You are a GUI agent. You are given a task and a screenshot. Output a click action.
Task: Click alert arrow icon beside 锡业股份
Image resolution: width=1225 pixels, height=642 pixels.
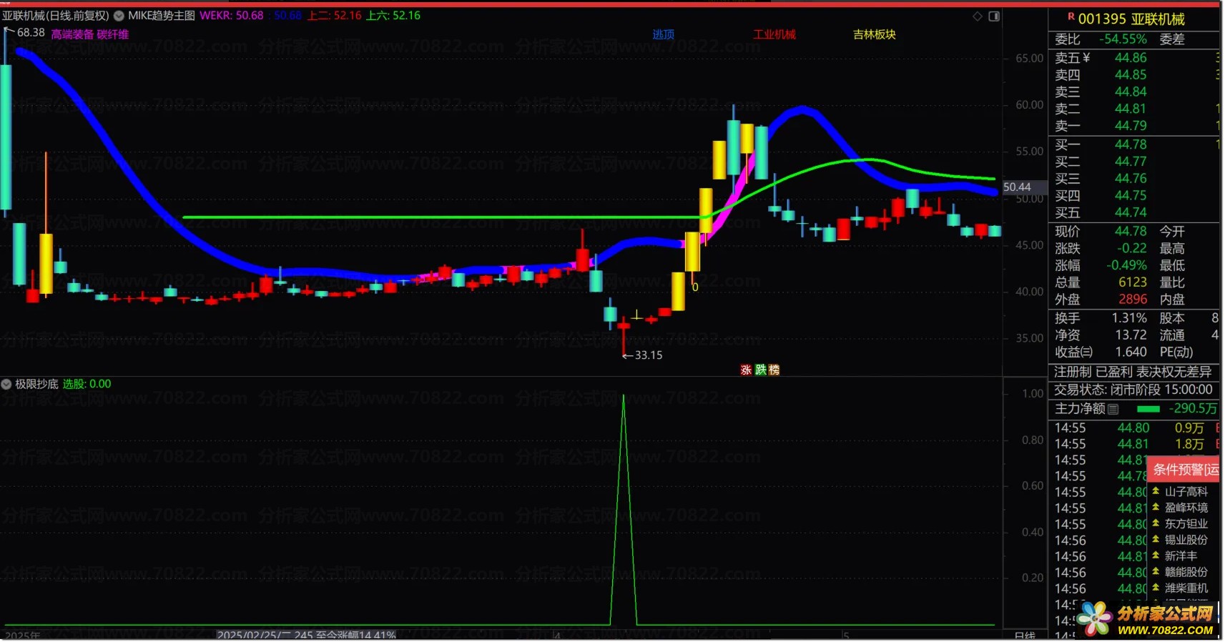click(1156, 539)
